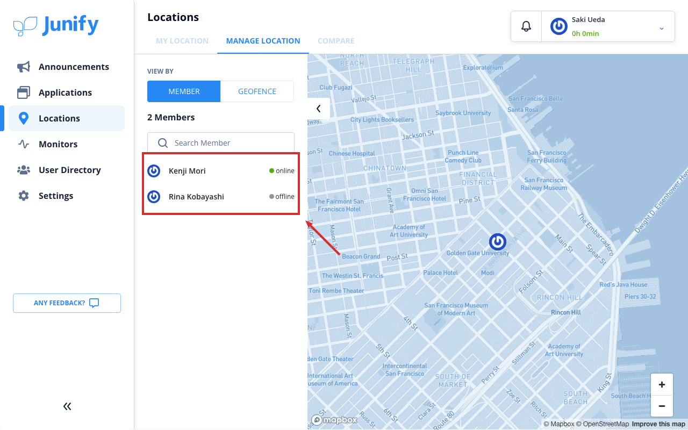Open the Compare tab
This screenshot has height=430, width=688.
336,41
